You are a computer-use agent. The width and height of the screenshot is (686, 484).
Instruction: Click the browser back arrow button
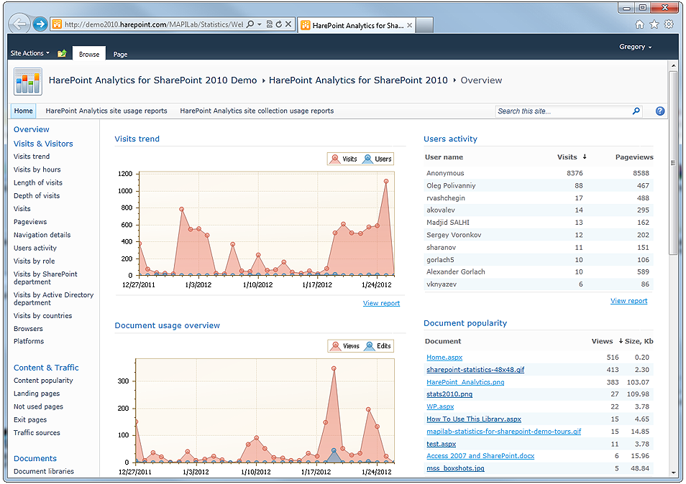pyautogui.click(x=20, y=24)
